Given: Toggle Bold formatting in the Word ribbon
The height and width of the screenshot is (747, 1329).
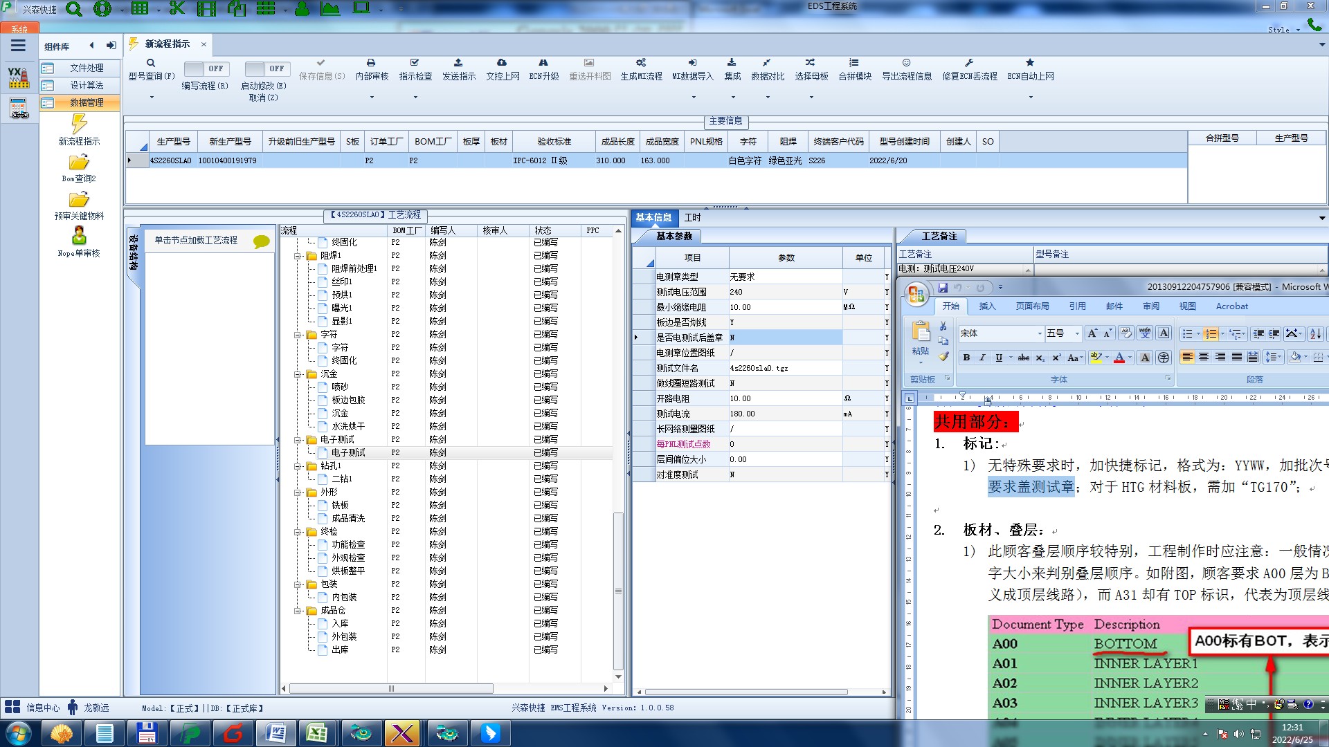Looking at the screenshot, I should [x=966, y=358].
